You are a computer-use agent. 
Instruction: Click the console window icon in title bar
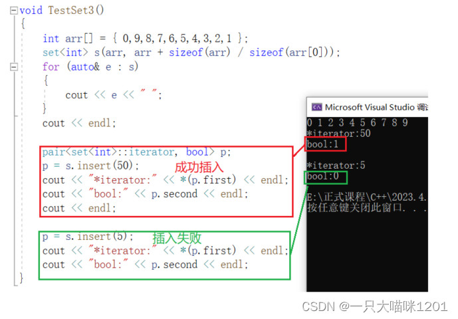tap(316, 107)
